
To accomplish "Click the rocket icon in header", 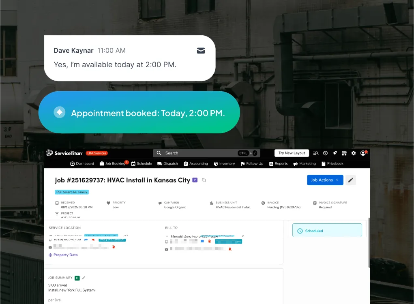I will pyautogui.click(x=335, y=153).
